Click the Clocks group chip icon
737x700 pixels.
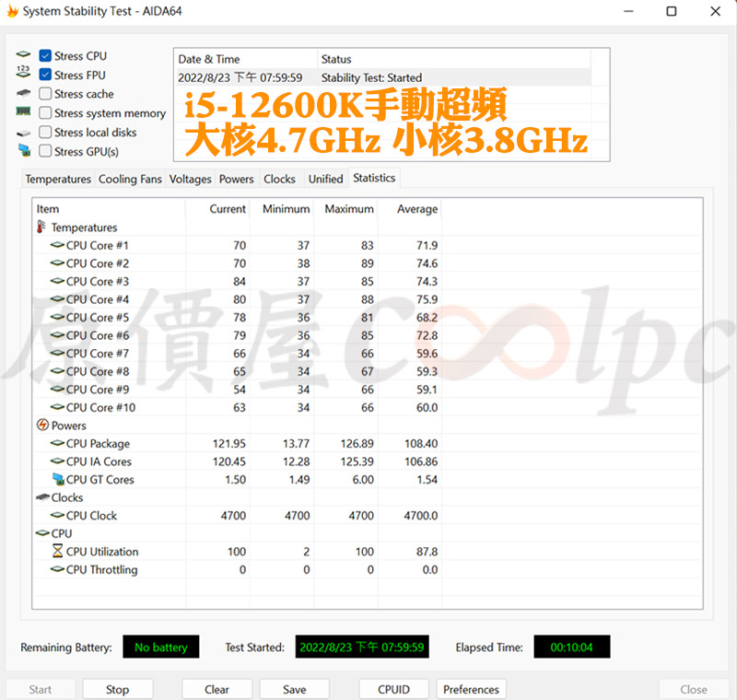click(x=42, y=497)
